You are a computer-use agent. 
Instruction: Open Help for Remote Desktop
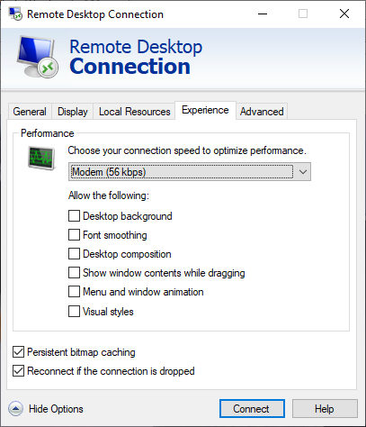[x=325, y=409]
